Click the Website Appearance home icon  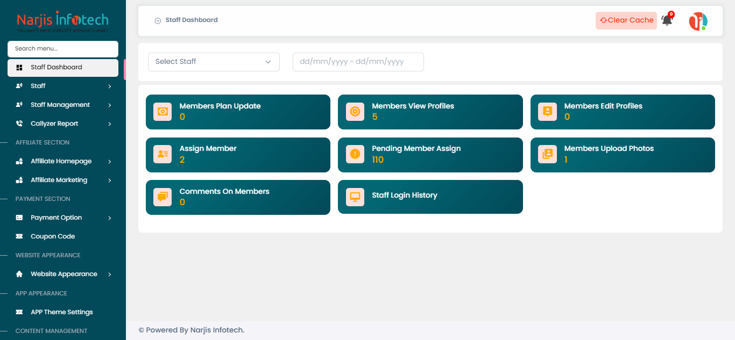coord(19,274)
